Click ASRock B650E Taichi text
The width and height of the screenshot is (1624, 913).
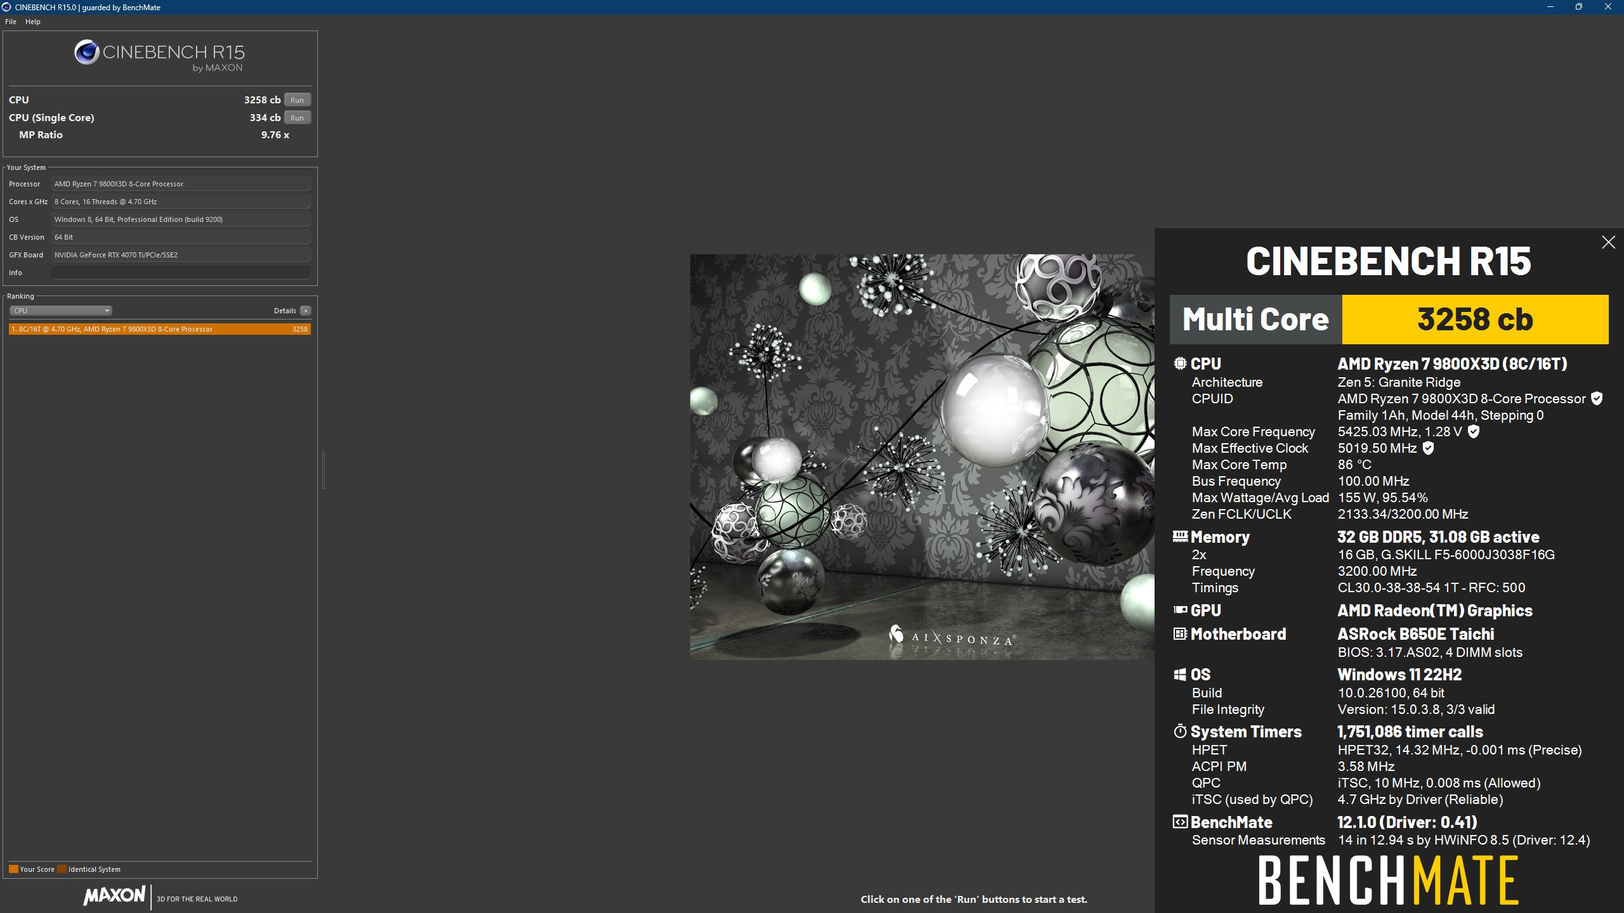[x=1415, y=634]
